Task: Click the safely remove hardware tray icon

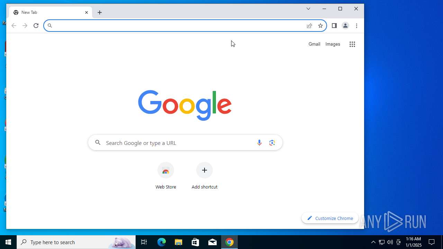Action: (x=398, y=242)
